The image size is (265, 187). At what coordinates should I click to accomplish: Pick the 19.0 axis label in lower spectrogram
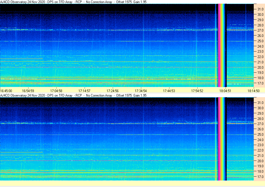(260, 166)
